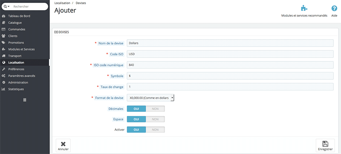Click Localisation breadcrumb link
The height and width of the screenshot is (154, 341).
[x=62, y=3]
